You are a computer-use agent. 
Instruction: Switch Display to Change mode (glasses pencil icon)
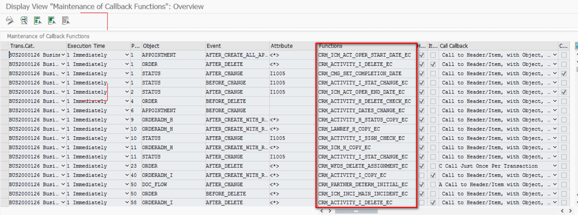[x=10, y=21]
